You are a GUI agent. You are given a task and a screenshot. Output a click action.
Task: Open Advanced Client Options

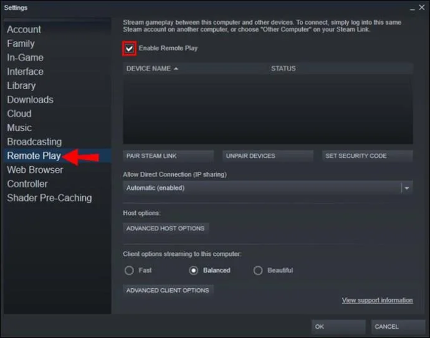(168, 290)
